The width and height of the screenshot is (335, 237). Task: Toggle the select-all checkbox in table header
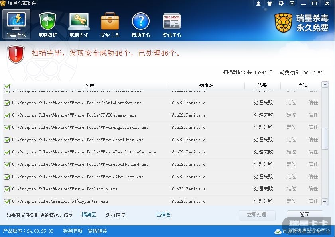pos(7,86)
